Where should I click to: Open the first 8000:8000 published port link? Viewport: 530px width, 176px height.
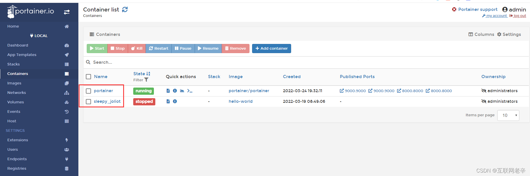pyautogui.click(x=410, y=91)
